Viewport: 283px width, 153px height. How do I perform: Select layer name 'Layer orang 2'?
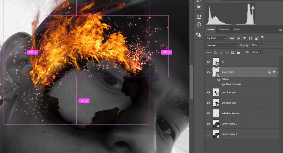pyautogui.click(x=230, y=124)
